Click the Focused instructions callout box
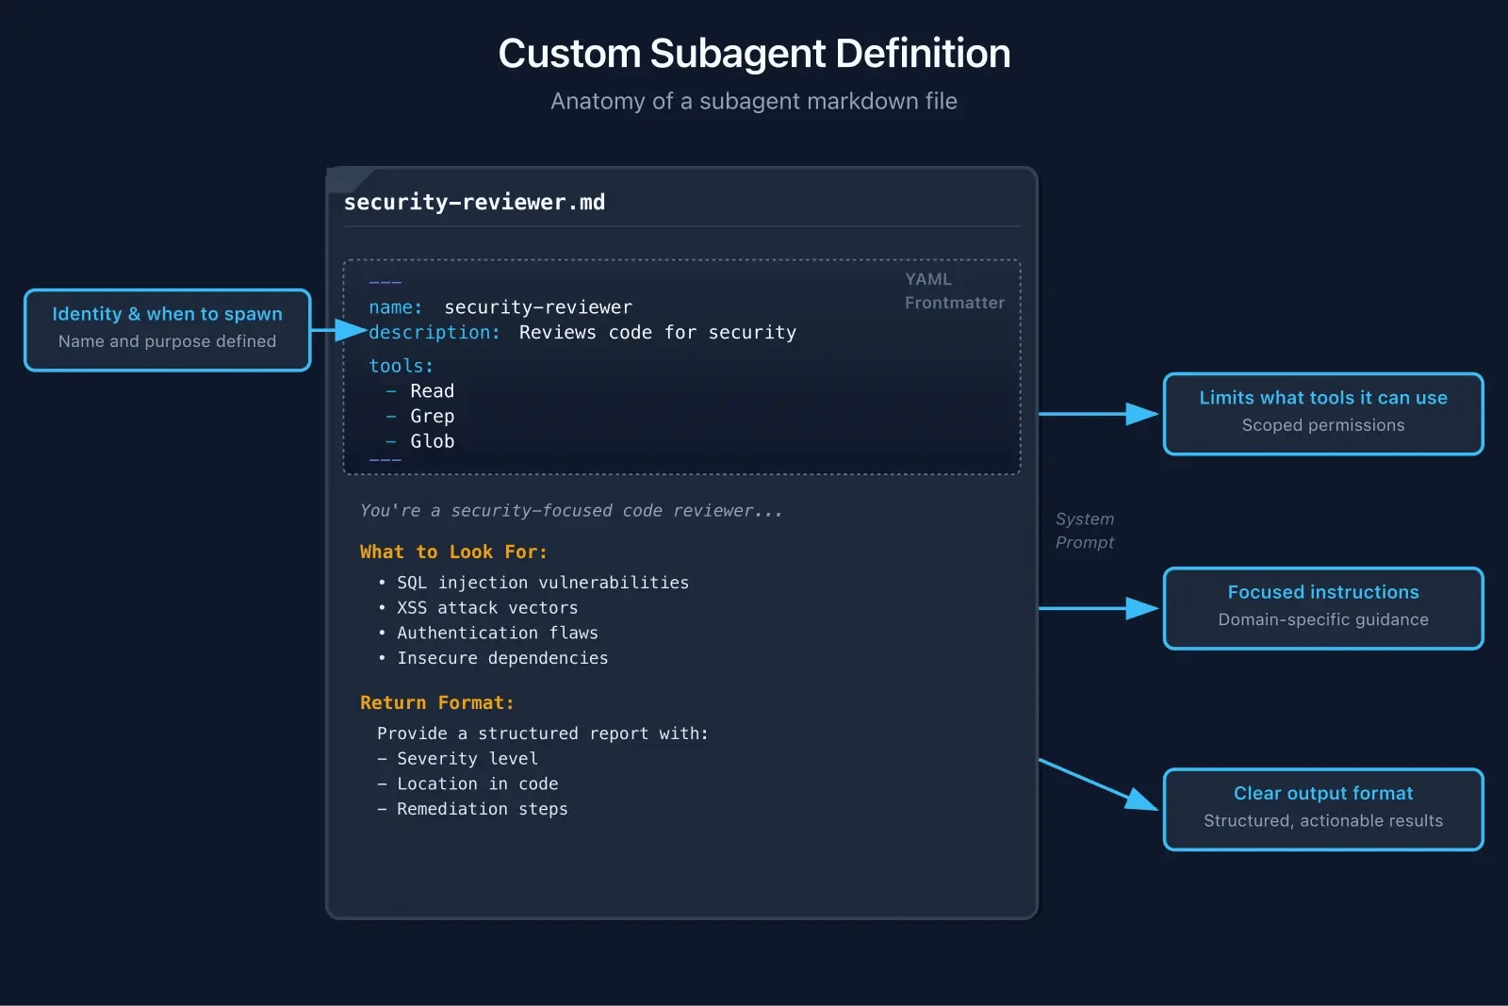Screen dimensions: 1508x1006 click(x=1322, y=608)
